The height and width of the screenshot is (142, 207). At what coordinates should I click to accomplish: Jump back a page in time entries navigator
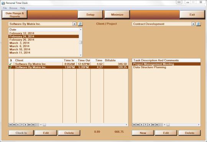click(x=14, y=125)
